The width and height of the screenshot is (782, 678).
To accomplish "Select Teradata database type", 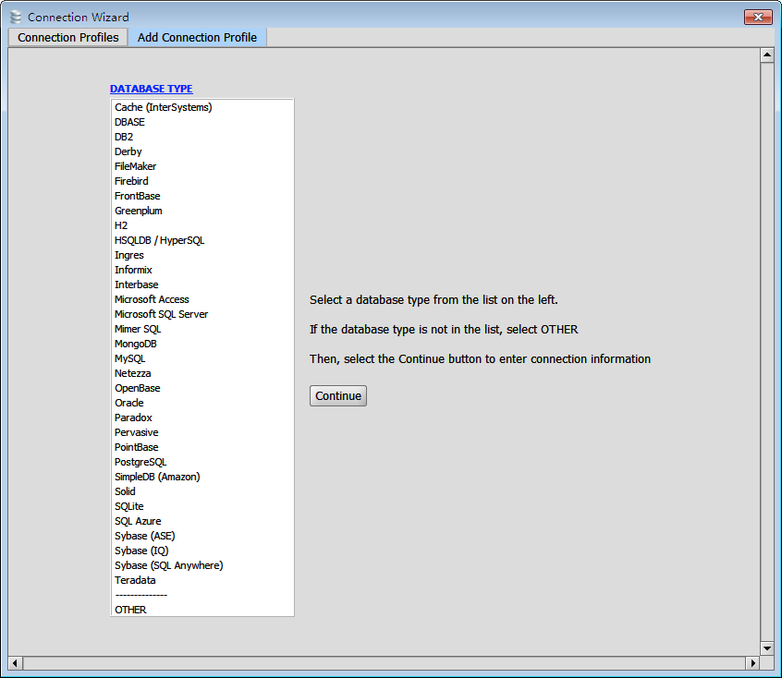I will pos(202,580).
